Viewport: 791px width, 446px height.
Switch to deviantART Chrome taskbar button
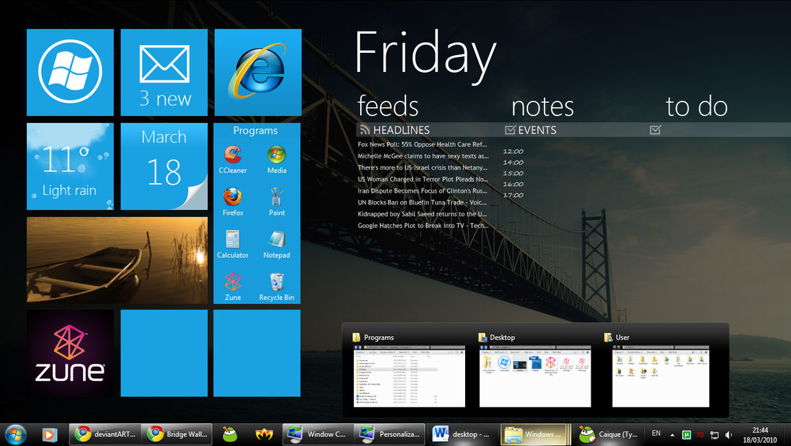tap(105, 434)
